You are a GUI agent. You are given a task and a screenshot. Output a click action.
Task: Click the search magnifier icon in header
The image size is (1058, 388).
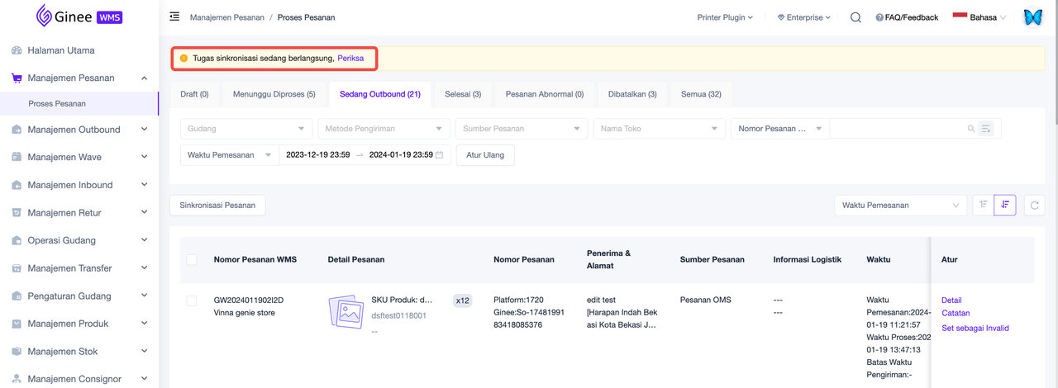coord(855,17)
